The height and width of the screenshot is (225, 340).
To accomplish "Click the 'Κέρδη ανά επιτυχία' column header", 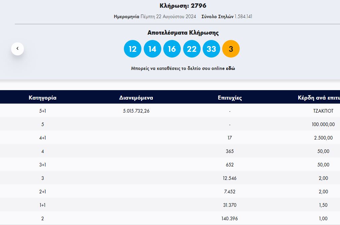I will tap(318, 98).
